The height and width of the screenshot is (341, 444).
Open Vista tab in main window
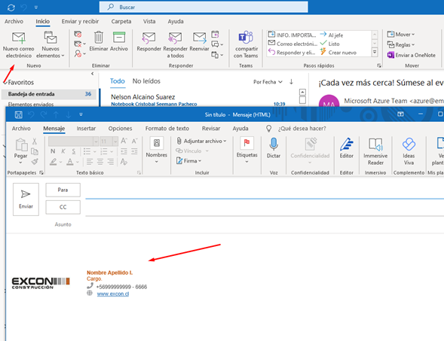[149, 22]
